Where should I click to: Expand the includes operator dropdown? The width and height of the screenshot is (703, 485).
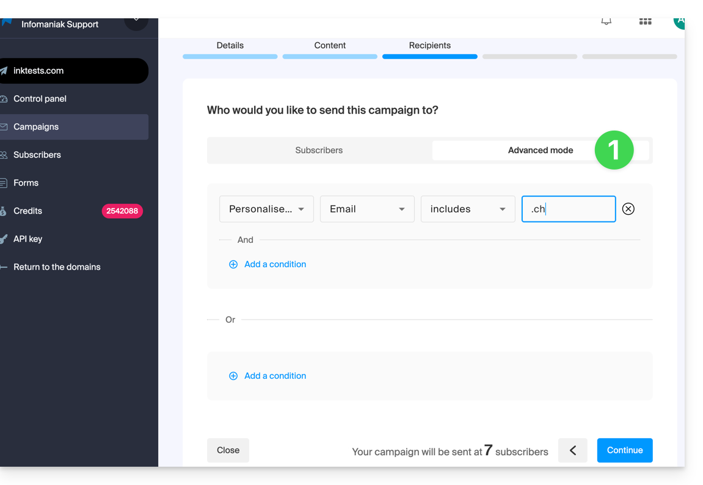pos(468,209)
